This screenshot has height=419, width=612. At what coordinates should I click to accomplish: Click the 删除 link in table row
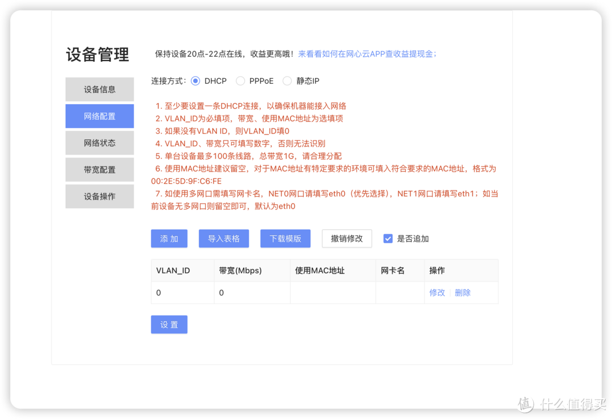462,293
